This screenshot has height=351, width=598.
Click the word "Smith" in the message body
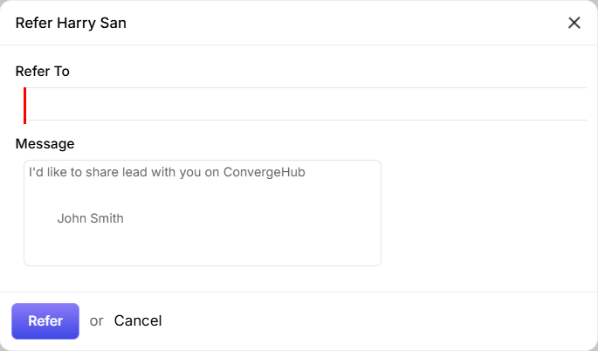[x=107, y=218]
